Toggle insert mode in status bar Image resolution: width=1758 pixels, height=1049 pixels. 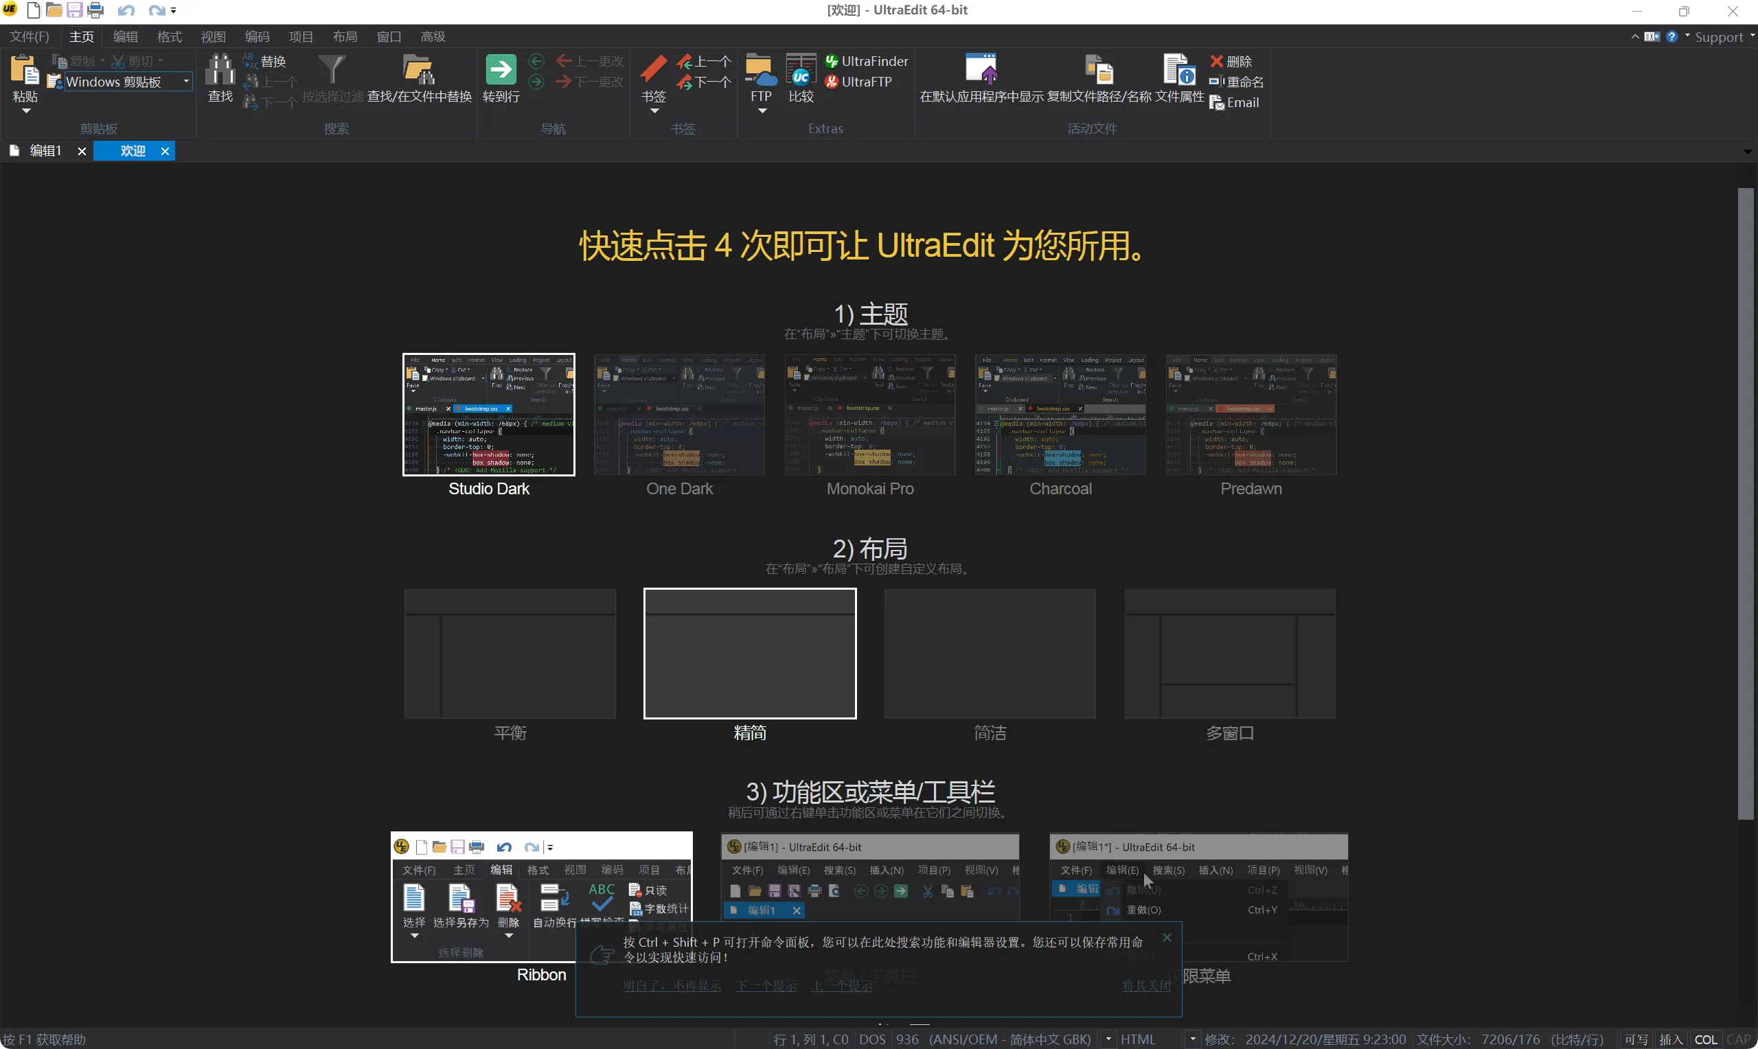[1671, 1039]
